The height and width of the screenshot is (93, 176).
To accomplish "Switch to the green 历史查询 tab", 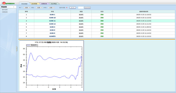I will pyautogui.click(x=54, y=4).
